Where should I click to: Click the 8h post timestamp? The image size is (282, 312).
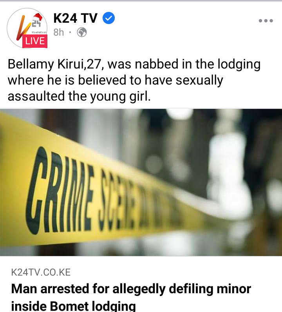pos(58,32)
